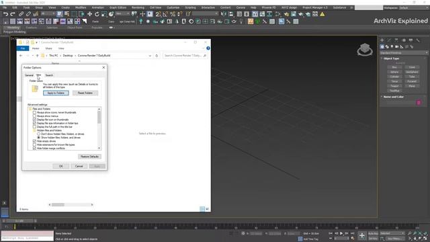The width and height of the screenshot is (430, 242).
Task: Select 'Show hidden files, folders, and drives' radio
Action: (39, 137)
